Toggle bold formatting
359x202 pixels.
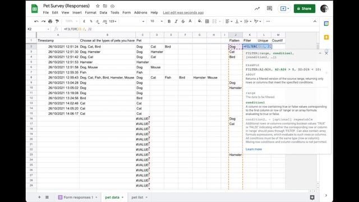coord(169,21)
